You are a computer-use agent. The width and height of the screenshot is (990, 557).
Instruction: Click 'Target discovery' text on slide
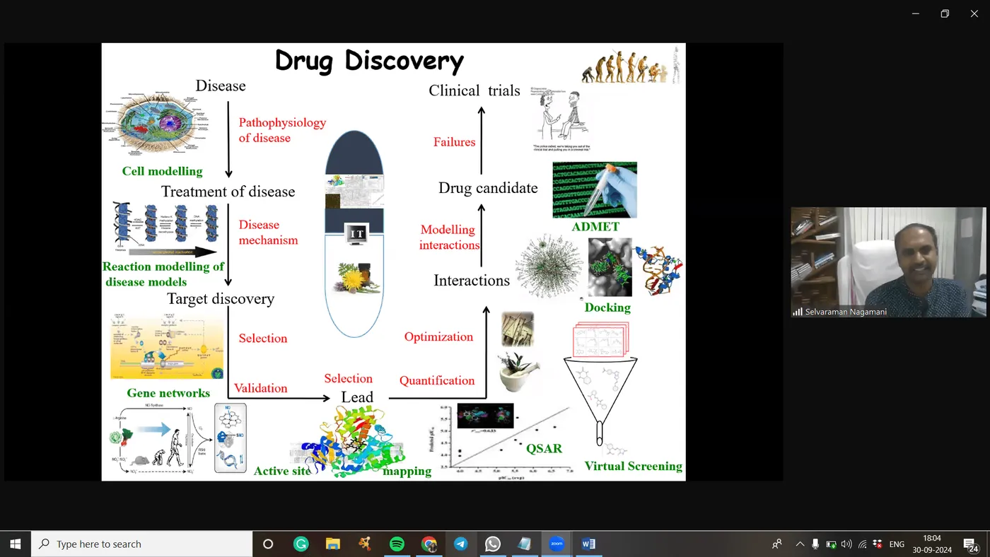pyautogui.click(x=221, y=298)
